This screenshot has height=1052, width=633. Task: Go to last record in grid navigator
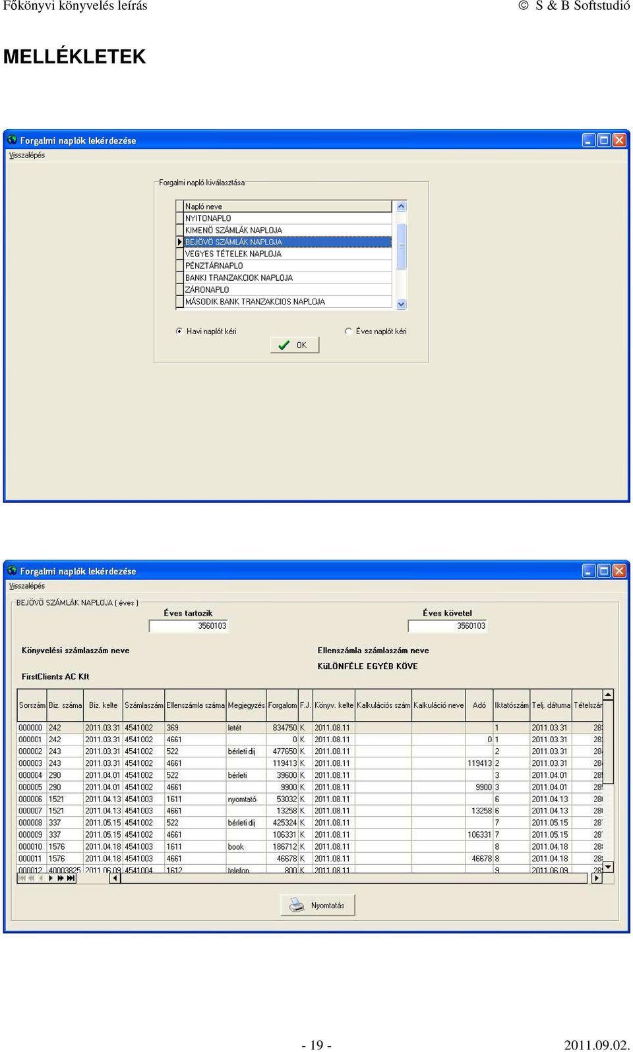pyautogui.click(x=71, y=878)
